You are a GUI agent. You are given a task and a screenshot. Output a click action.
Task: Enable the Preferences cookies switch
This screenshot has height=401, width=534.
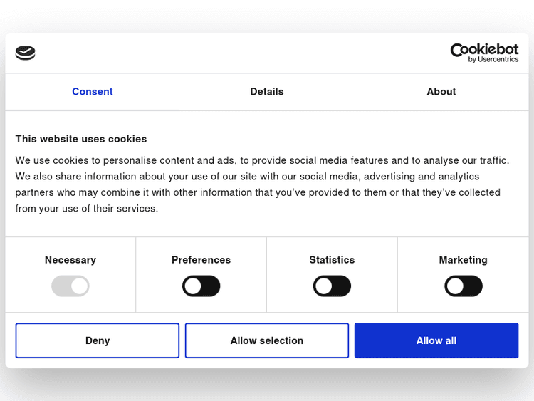tap(201, 286)
